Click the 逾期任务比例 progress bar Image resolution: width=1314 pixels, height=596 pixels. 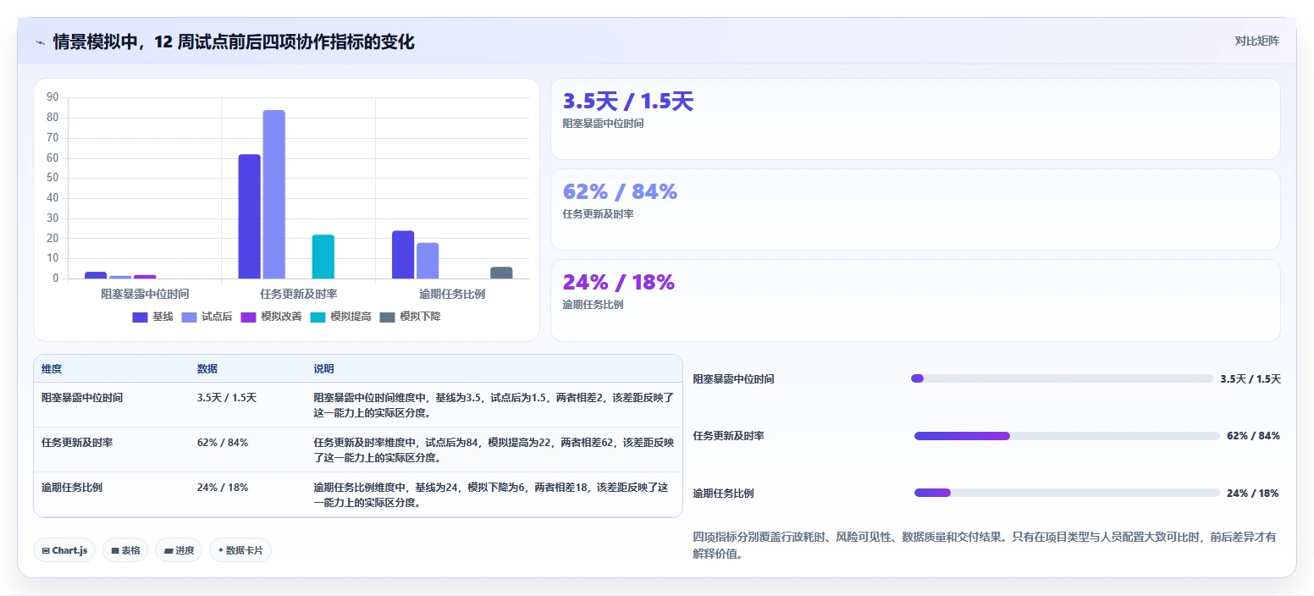[x=1067, y=493]
